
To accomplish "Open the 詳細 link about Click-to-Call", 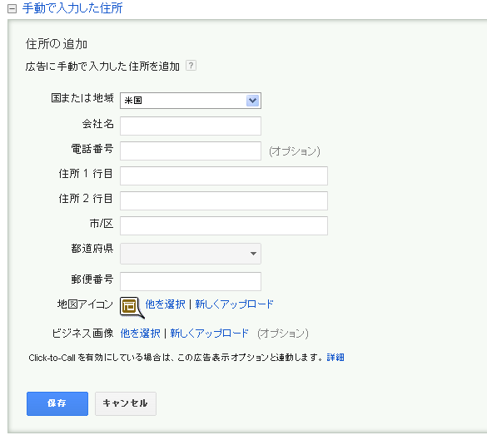I will click(335, 358).
